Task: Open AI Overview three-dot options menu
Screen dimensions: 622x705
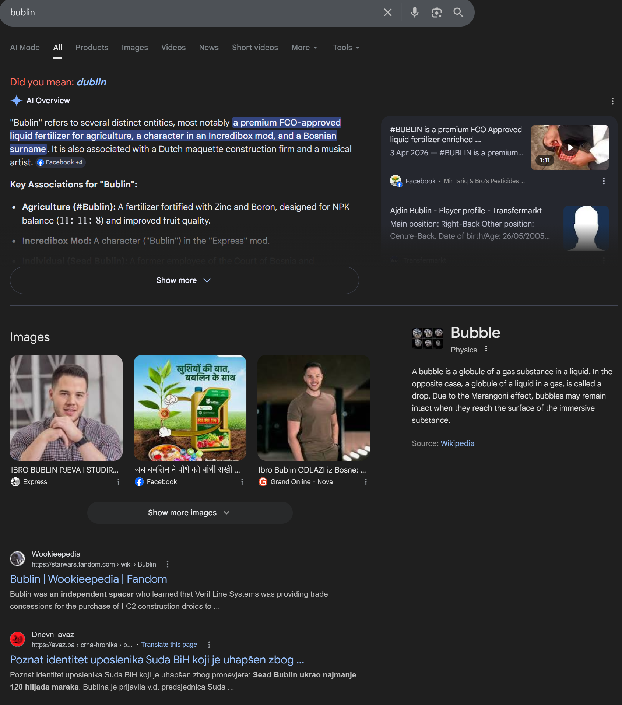Action: [x=612, y=101]
